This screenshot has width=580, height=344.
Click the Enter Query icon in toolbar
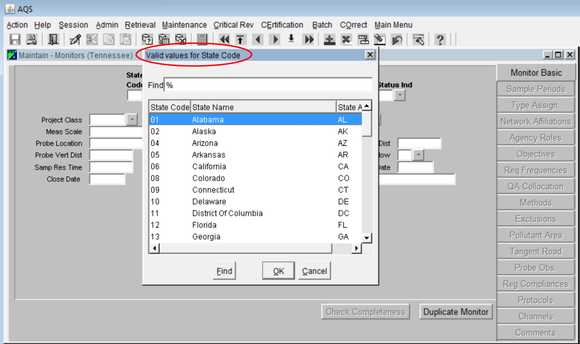point(147,40)
